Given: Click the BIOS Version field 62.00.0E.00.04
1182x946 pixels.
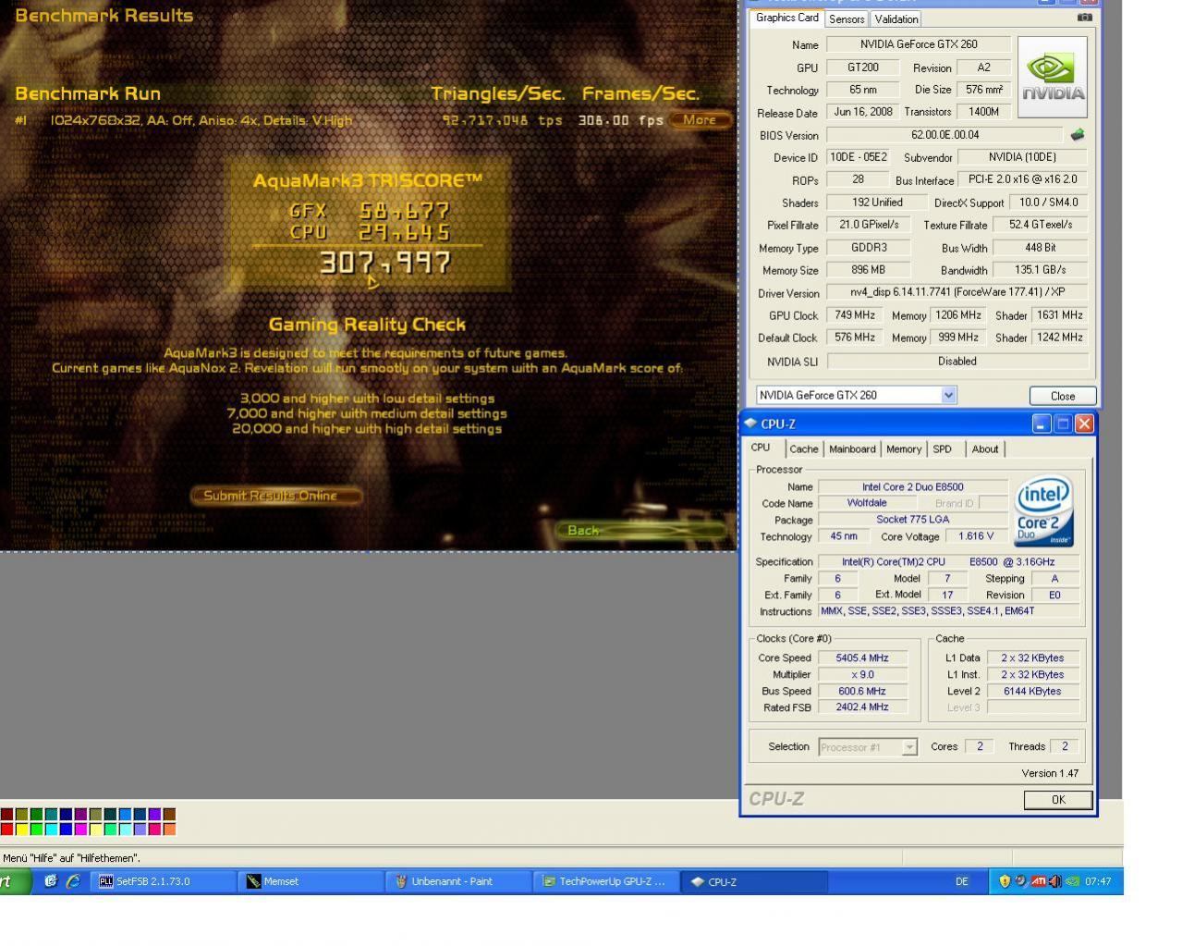Looking at the screenshot, I should [944, 135].
